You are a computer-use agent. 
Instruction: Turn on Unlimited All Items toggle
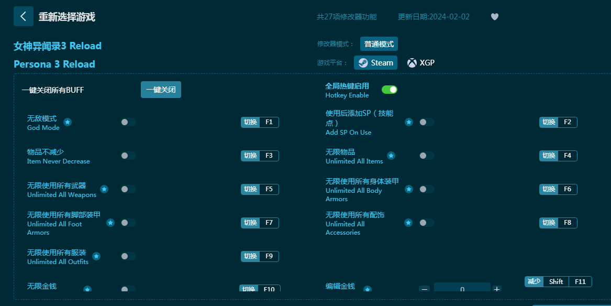(426, 156)
